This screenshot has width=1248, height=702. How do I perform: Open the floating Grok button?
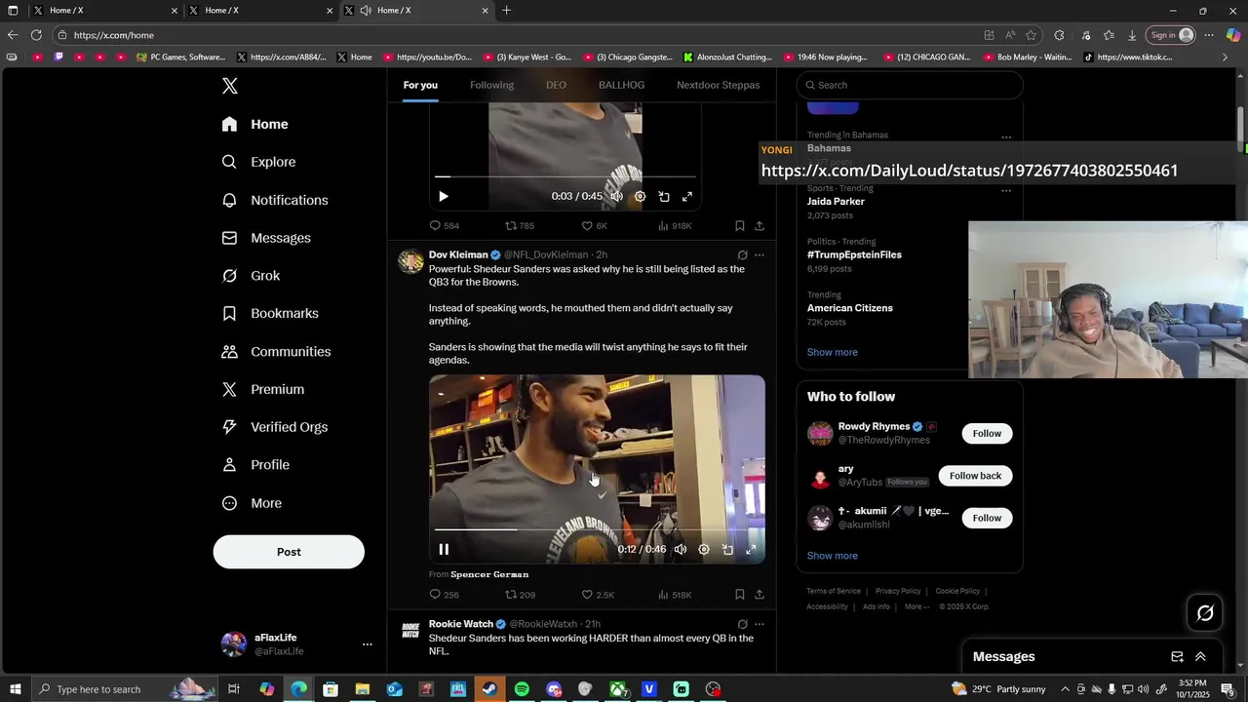click(1205, 613)
